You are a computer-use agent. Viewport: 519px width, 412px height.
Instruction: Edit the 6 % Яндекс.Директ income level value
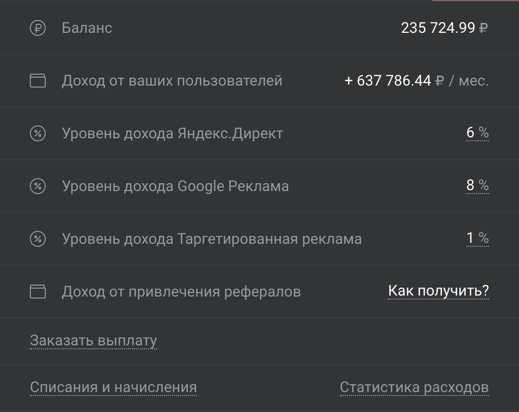[x=477, y=133]
